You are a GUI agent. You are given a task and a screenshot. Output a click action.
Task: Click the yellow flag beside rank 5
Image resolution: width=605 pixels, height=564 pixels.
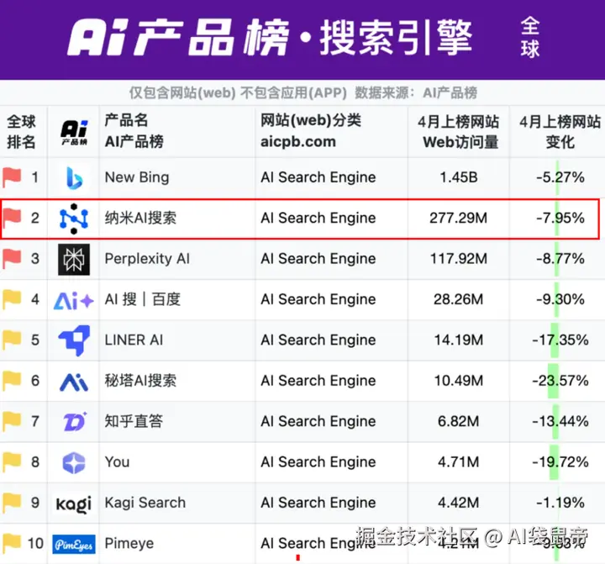click(x=12, y=340)
